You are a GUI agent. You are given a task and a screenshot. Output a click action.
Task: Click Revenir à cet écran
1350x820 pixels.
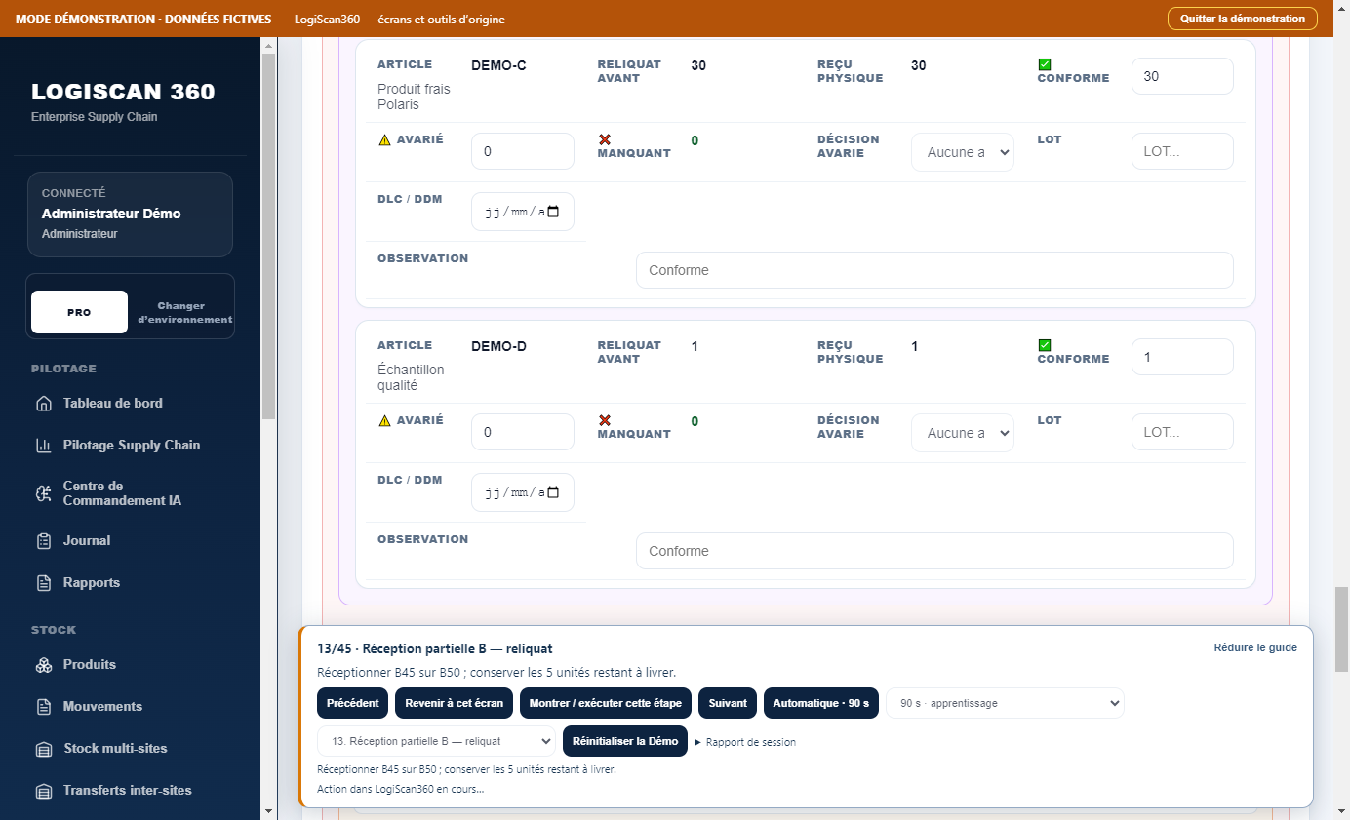(455, 703)
